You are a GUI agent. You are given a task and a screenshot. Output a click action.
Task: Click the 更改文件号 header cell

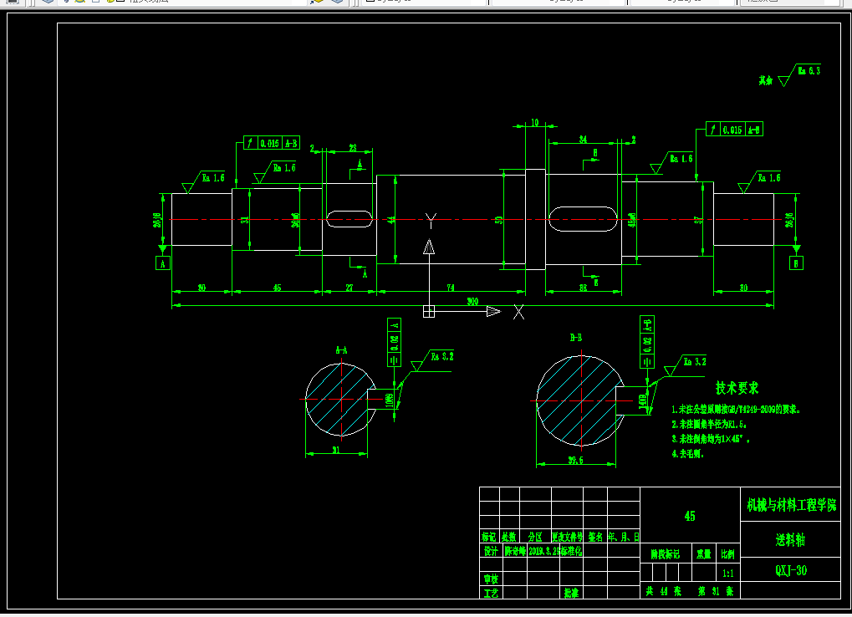[x=567, y=537]
